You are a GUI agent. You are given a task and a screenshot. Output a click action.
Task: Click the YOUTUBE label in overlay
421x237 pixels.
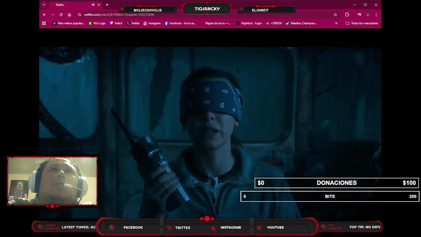[x=275, y=227]
